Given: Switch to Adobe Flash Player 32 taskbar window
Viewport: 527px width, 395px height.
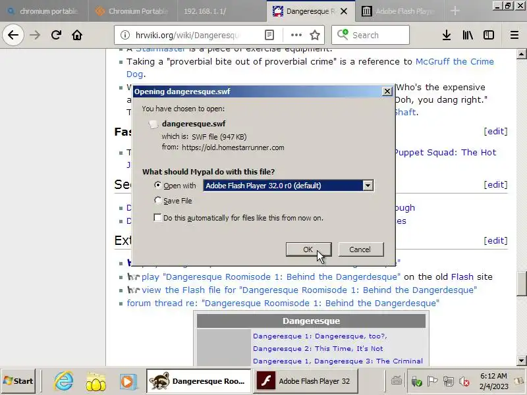Looking at the screenshot, I should (x=306, y=381).
